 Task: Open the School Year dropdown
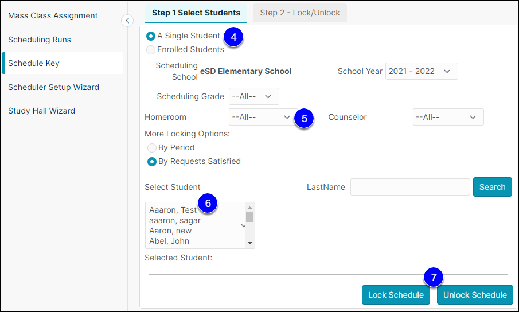click(x=422, y=71)
